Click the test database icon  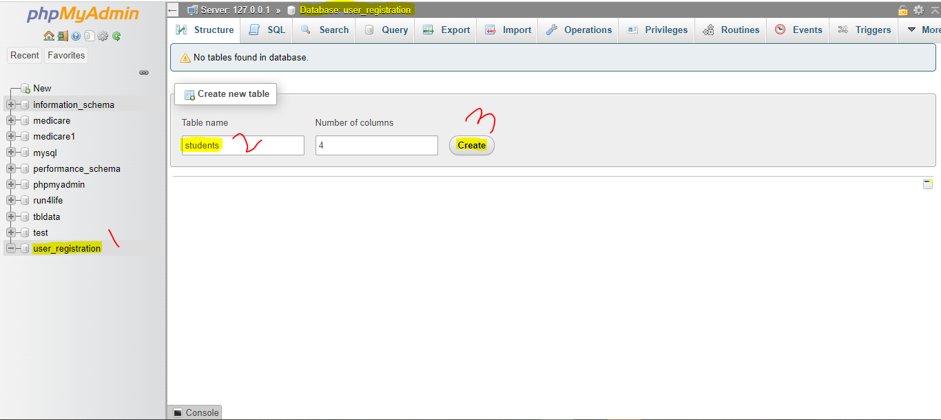[25, 232]
